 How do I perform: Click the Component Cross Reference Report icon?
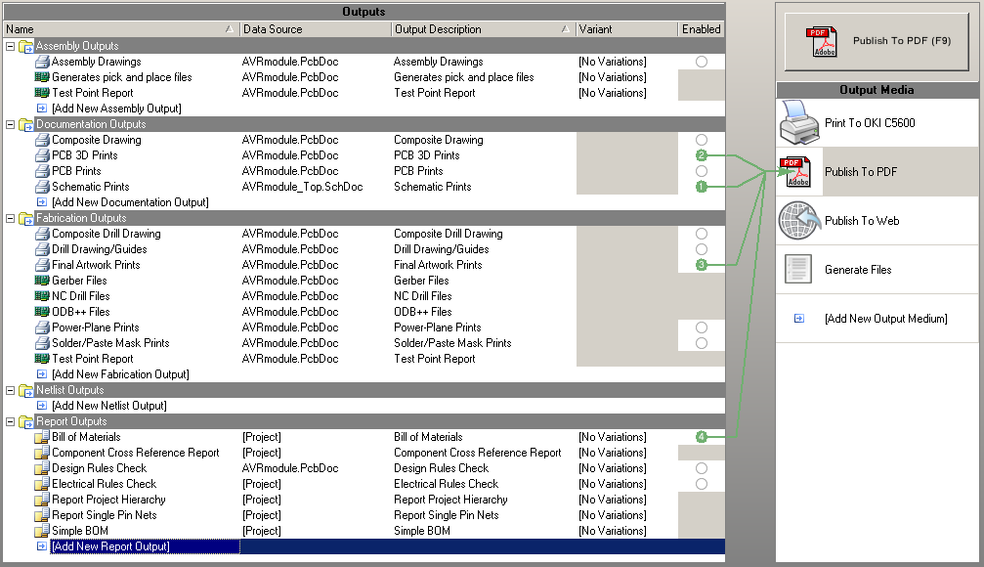click(42, 453)
